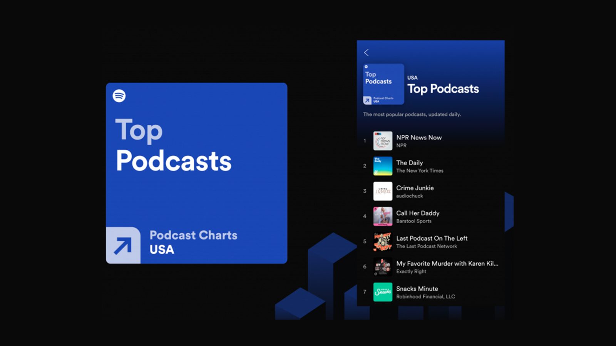The width and height of the screenshot is (616, 346).
Task: Click the Robinhood Financial, LLC label
Action: click(425, 296)
